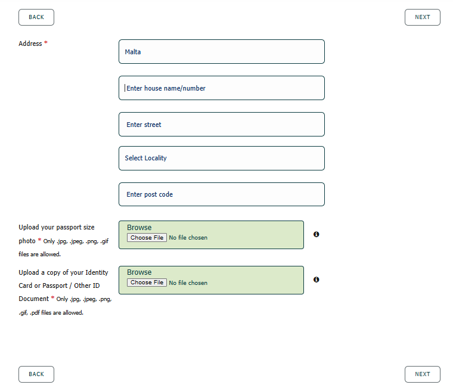
Task: Go back using the top BACK button
Action: (x=36, y=17)
